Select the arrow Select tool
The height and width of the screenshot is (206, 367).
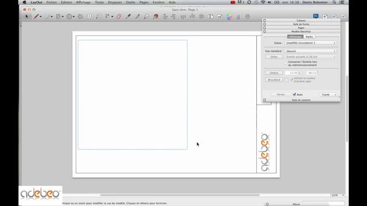[x=26, y=17]
